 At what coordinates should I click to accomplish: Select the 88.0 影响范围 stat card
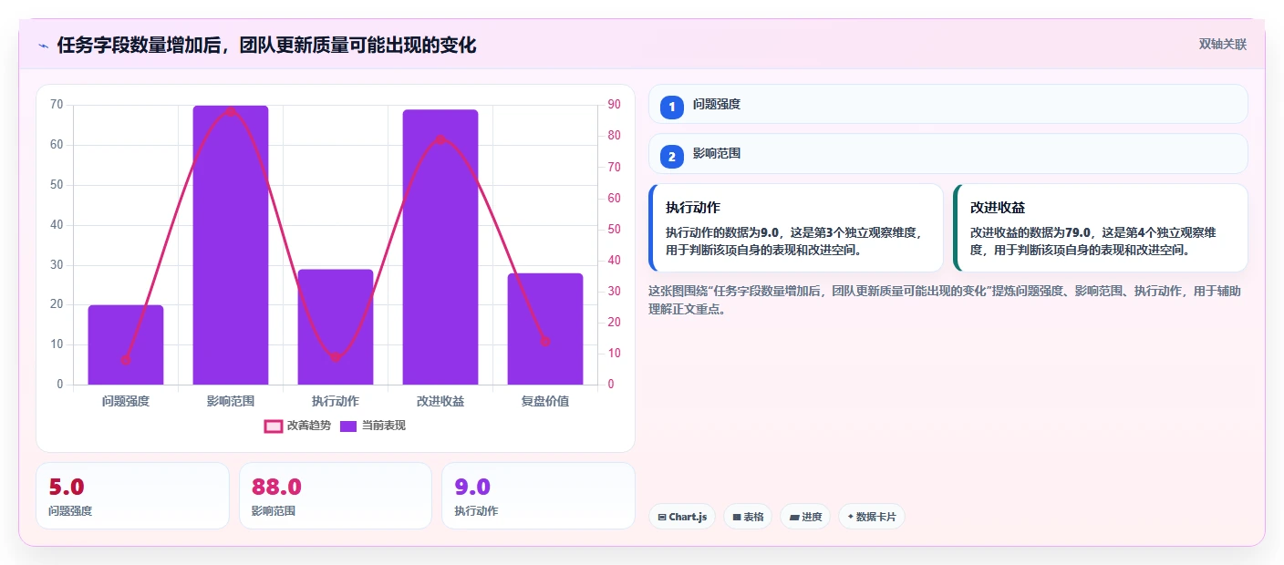click(336, 496)
